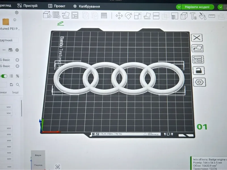227x170 pixels.
Task: Auto orient objects from the top toolbar
Action: [66, 15]
